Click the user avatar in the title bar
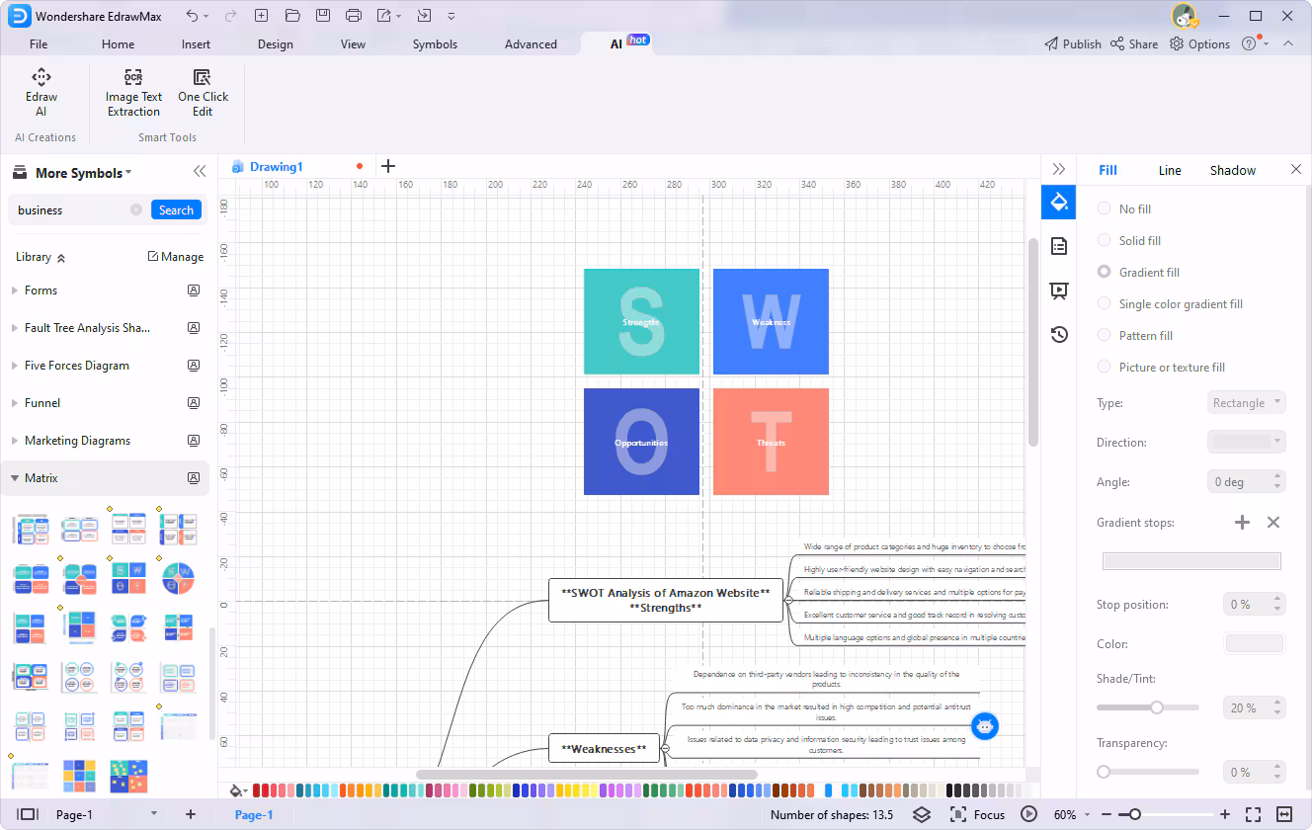 pyautogui.click(x=1184, y=16)
